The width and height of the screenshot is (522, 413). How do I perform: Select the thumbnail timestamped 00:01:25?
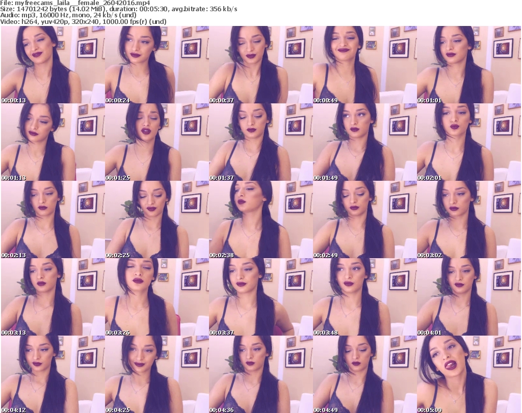[157, 142]
